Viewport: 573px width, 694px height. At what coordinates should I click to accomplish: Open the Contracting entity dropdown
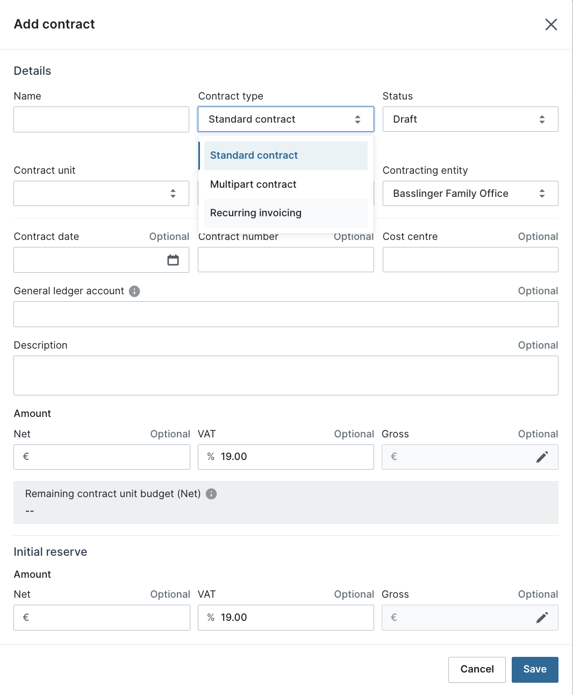tap(470, 193)
